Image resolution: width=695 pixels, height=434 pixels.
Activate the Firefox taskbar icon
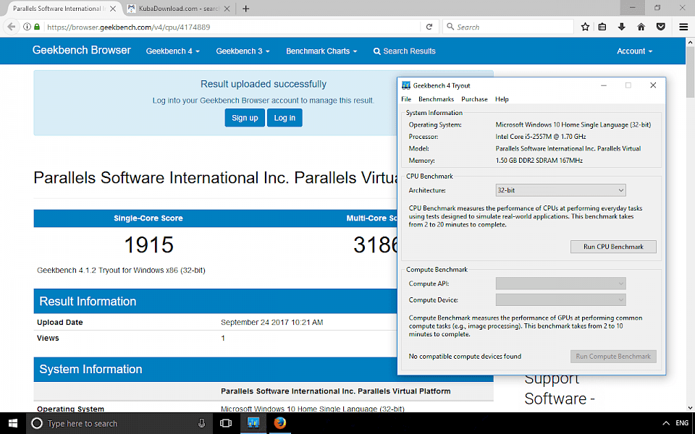coord(279,423)
